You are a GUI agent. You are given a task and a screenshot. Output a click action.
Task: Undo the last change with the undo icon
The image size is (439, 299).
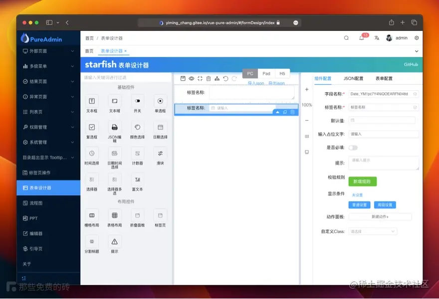[225, 79]
